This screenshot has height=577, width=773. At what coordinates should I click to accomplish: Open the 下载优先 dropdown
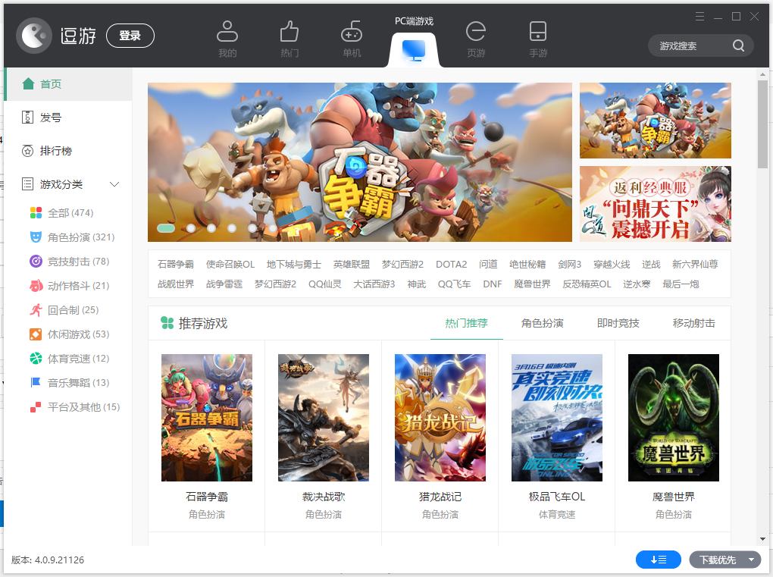[x=724, y=560]
